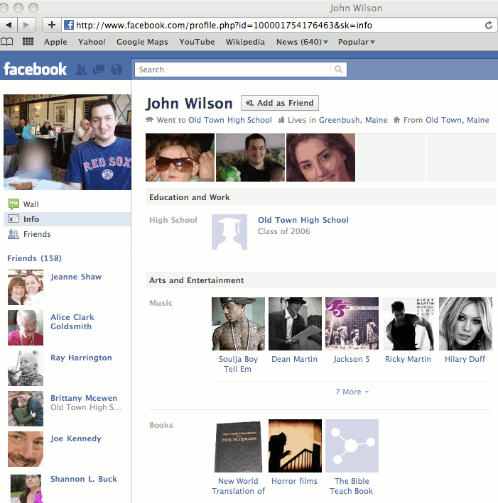Click the Facebook favicon in address bar
The height and width of the screenshot is (503, 498).
pyautogui.click(x=68, y=25)
